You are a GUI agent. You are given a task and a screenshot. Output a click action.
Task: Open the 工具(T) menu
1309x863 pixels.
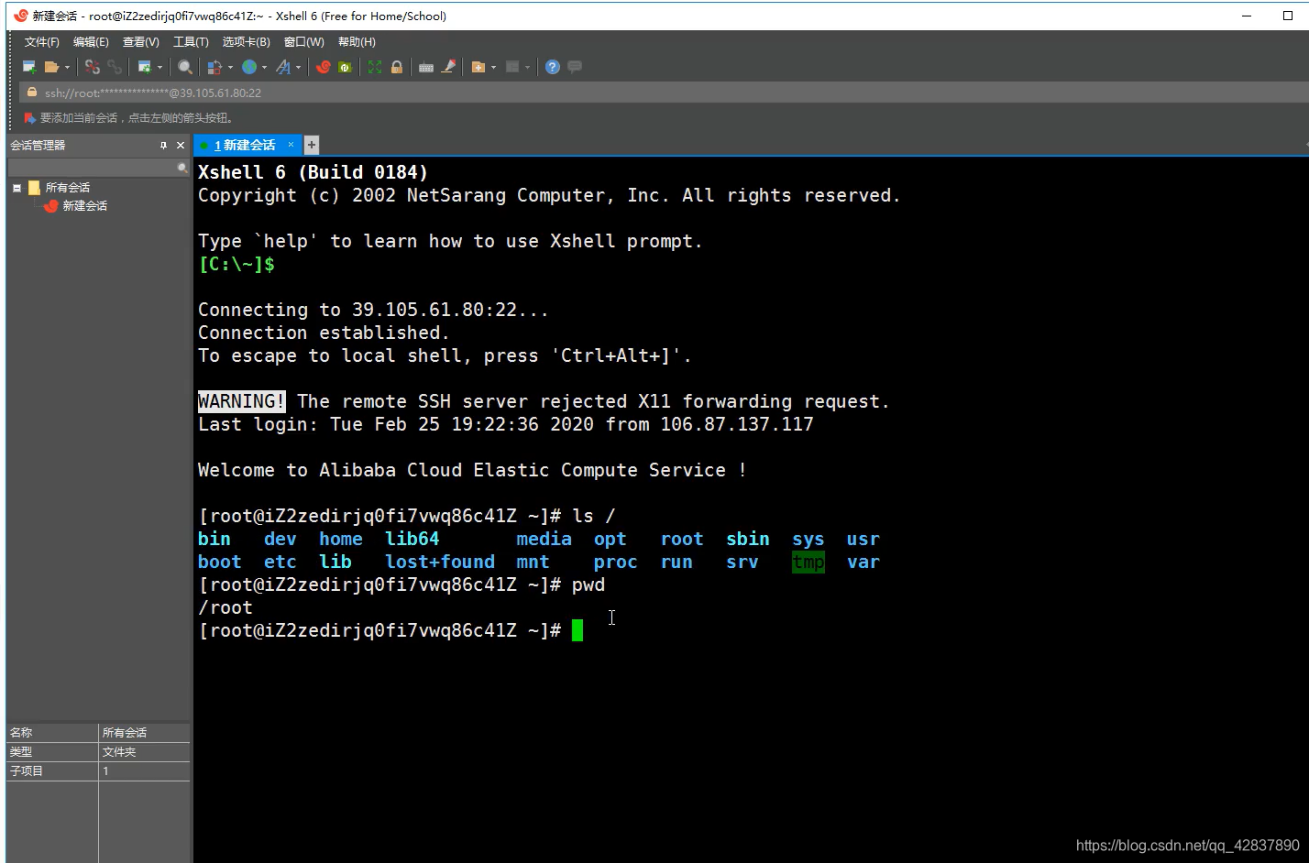tap(191, 42)
